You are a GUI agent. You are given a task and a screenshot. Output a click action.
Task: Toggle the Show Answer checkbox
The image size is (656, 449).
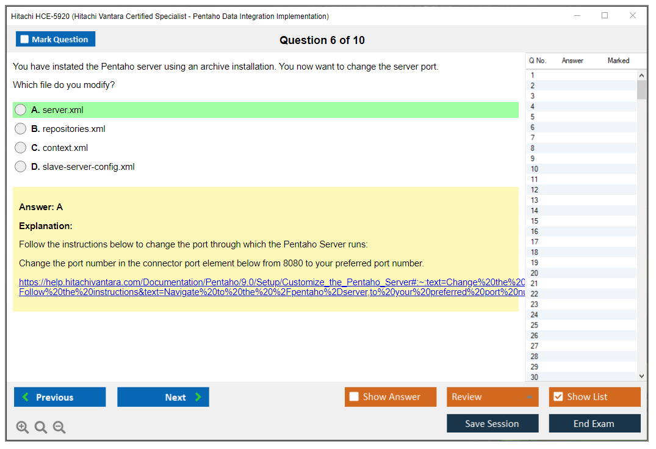(354, 397)
